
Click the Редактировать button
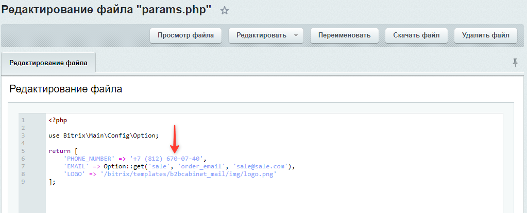click(261, 35)
